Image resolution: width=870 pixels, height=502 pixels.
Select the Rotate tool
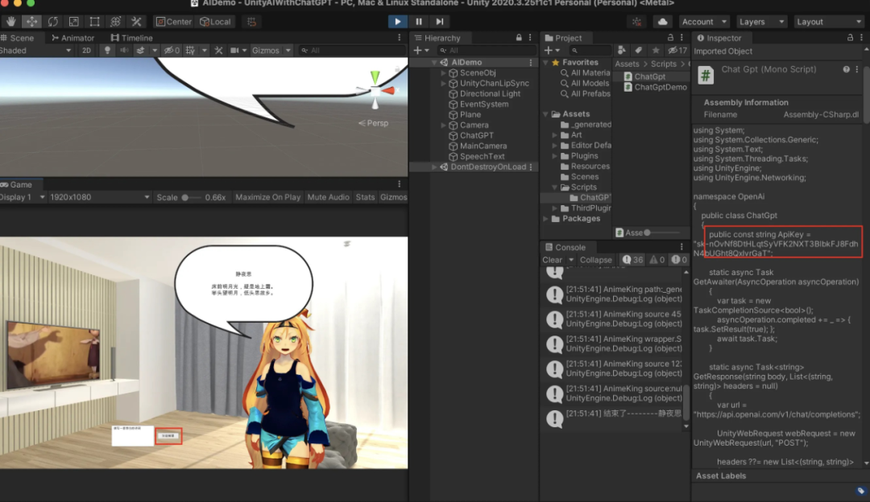click(52, 22)
